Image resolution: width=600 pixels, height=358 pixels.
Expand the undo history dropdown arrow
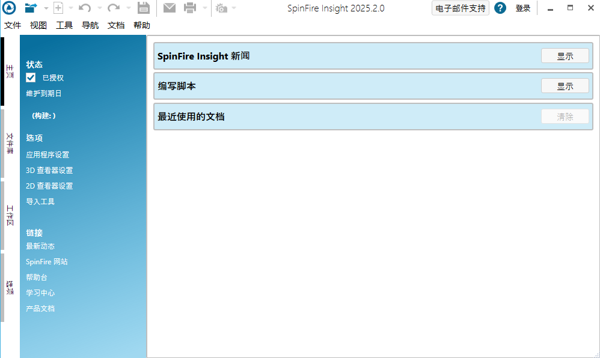[x=99, y=8]
